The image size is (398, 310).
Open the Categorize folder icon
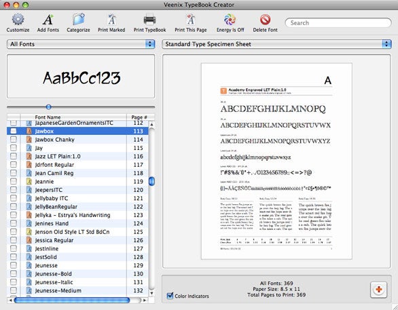pos(78,20)
